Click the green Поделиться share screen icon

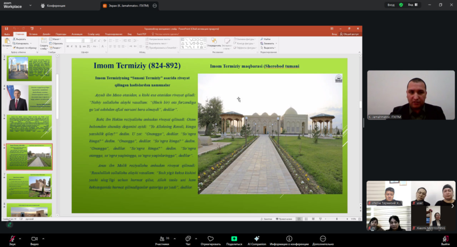(234, 239)
